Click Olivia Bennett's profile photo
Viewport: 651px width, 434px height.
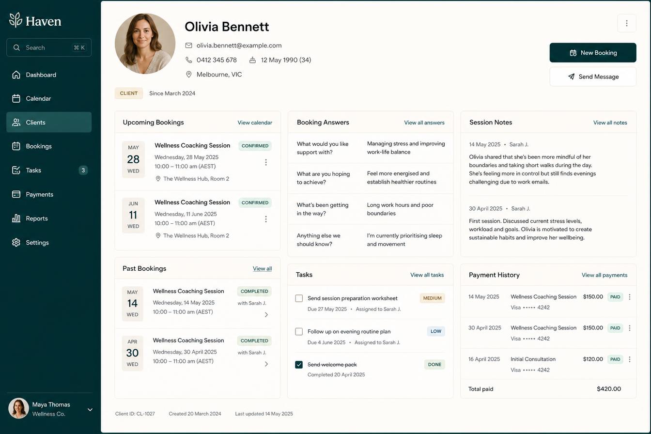(x=145, y=44)
